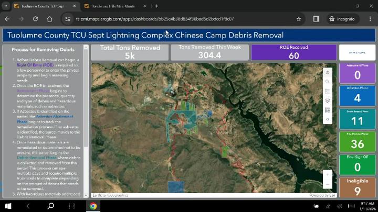Collapse the map toolbar using double-left chevron
Viewport: 378px width, 212px height.
tap(328, 119)
